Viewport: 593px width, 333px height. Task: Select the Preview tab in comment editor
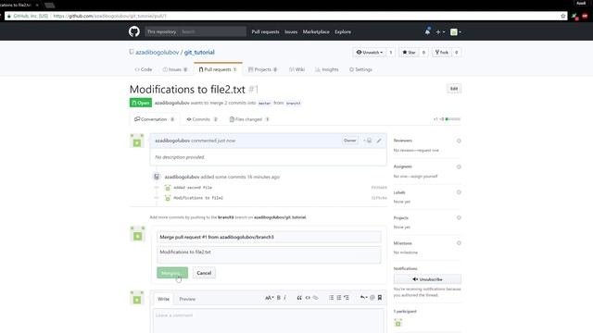[187, 299]
